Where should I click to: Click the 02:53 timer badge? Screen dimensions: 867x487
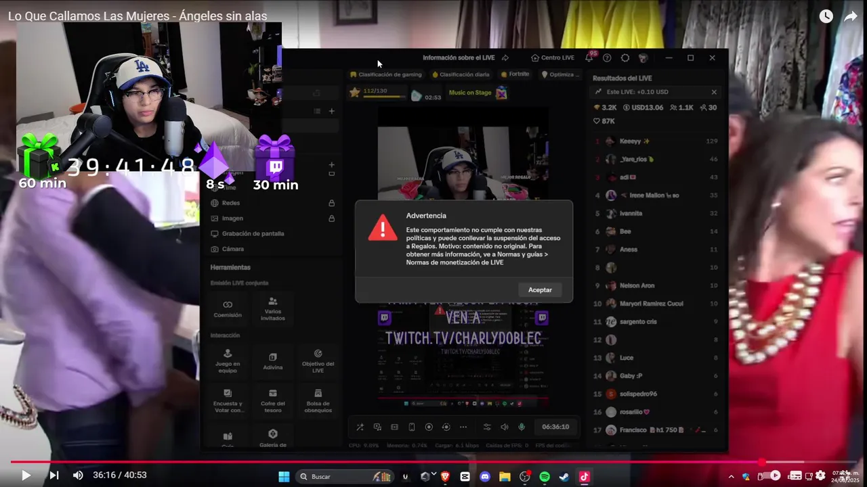pos(427,97)
